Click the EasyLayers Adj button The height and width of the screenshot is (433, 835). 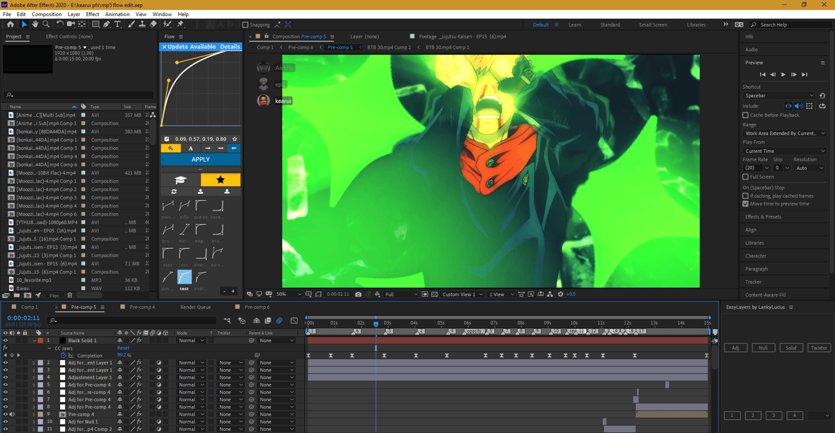pyautogui.click(x=735, y=348)
